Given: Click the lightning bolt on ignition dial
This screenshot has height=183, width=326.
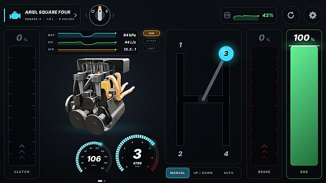Looking at the screenshot, I should click(x=107, y=11).
